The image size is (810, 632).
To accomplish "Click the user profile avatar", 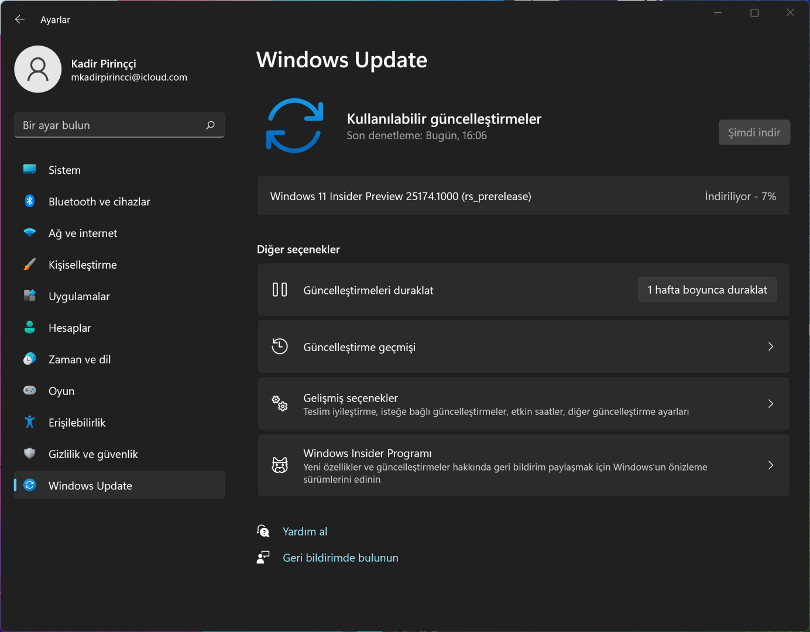I will click(38, 69).
